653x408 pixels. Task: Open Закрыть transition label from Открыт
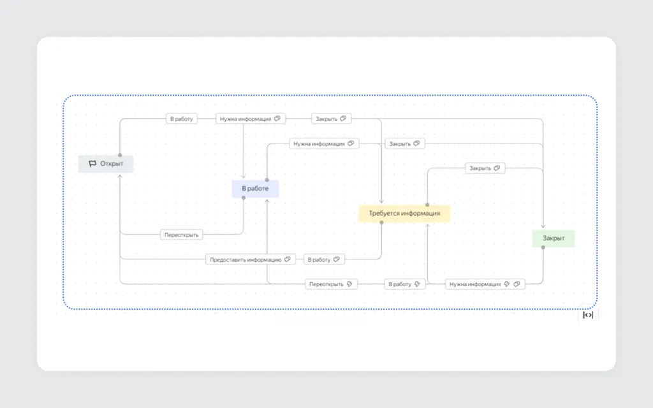[332, 119]
